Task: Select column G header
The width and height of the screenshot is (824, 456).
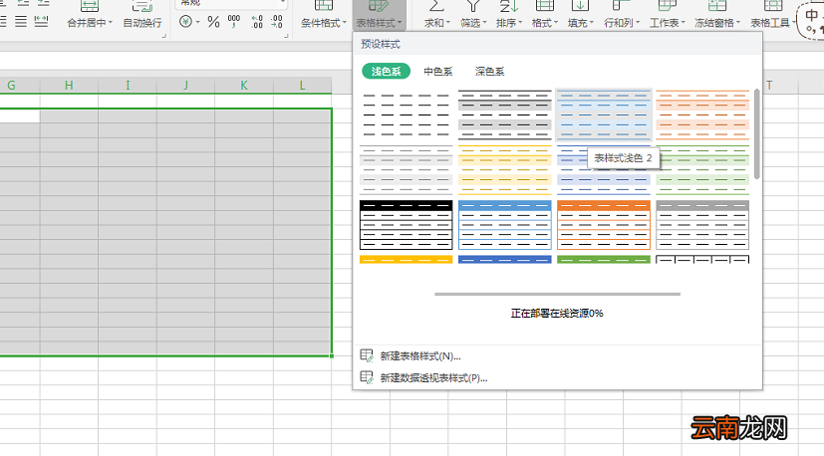Action: tap(20, 85)
